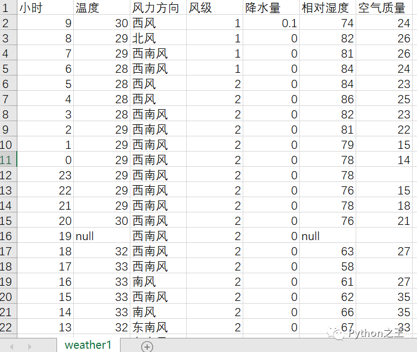Viewport: 417px width, 352px height.
Task: Select the air quality cell with value 22
Action: tap(384, 130)
